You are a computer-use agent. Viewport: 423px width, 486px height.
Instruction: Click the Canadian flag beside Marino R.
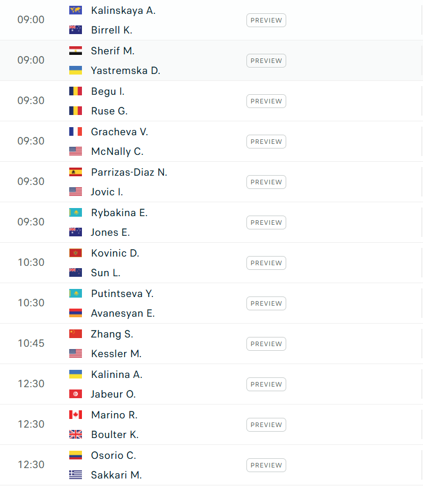[x=76, y=415]
